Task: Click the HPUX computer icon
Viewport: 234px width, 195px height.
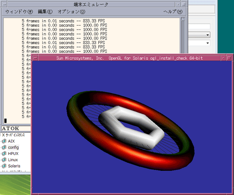Action: [x=4, y=154]
